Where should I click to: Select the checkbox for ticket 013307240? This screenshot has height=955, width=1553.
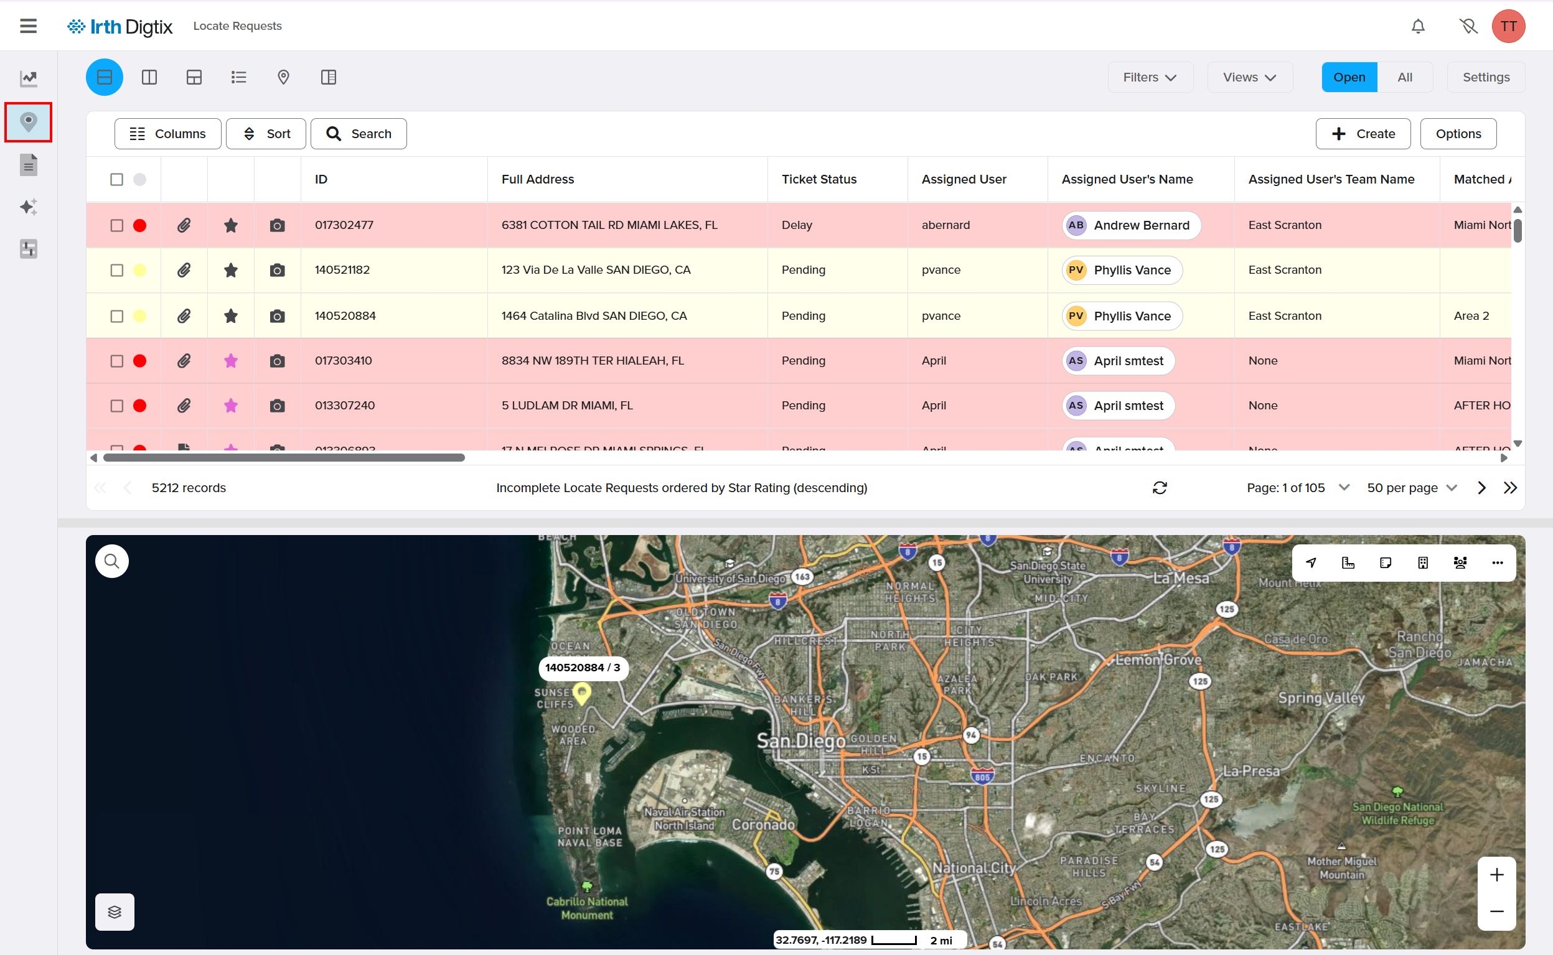[117, 406]
